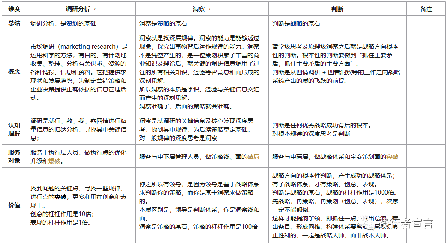
Task: Select the "洞察→" column header
Action: (x=202, y=9)
